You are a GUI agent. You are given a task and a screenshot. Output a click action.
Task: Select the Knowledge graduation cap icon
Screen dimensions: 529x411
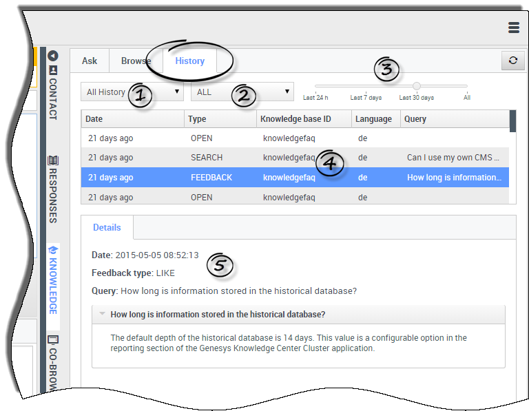coord(52,250)
